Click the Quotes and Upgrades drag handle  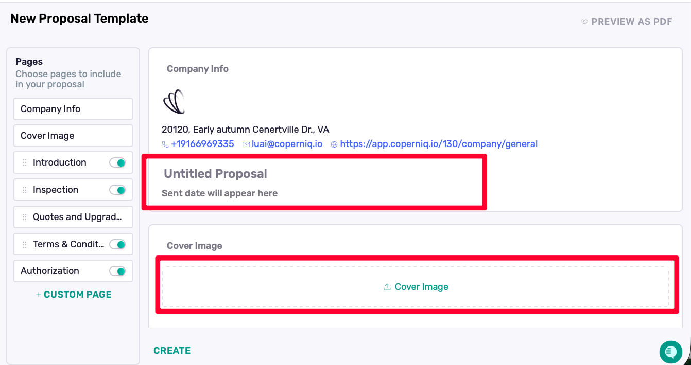click(24, 217)
